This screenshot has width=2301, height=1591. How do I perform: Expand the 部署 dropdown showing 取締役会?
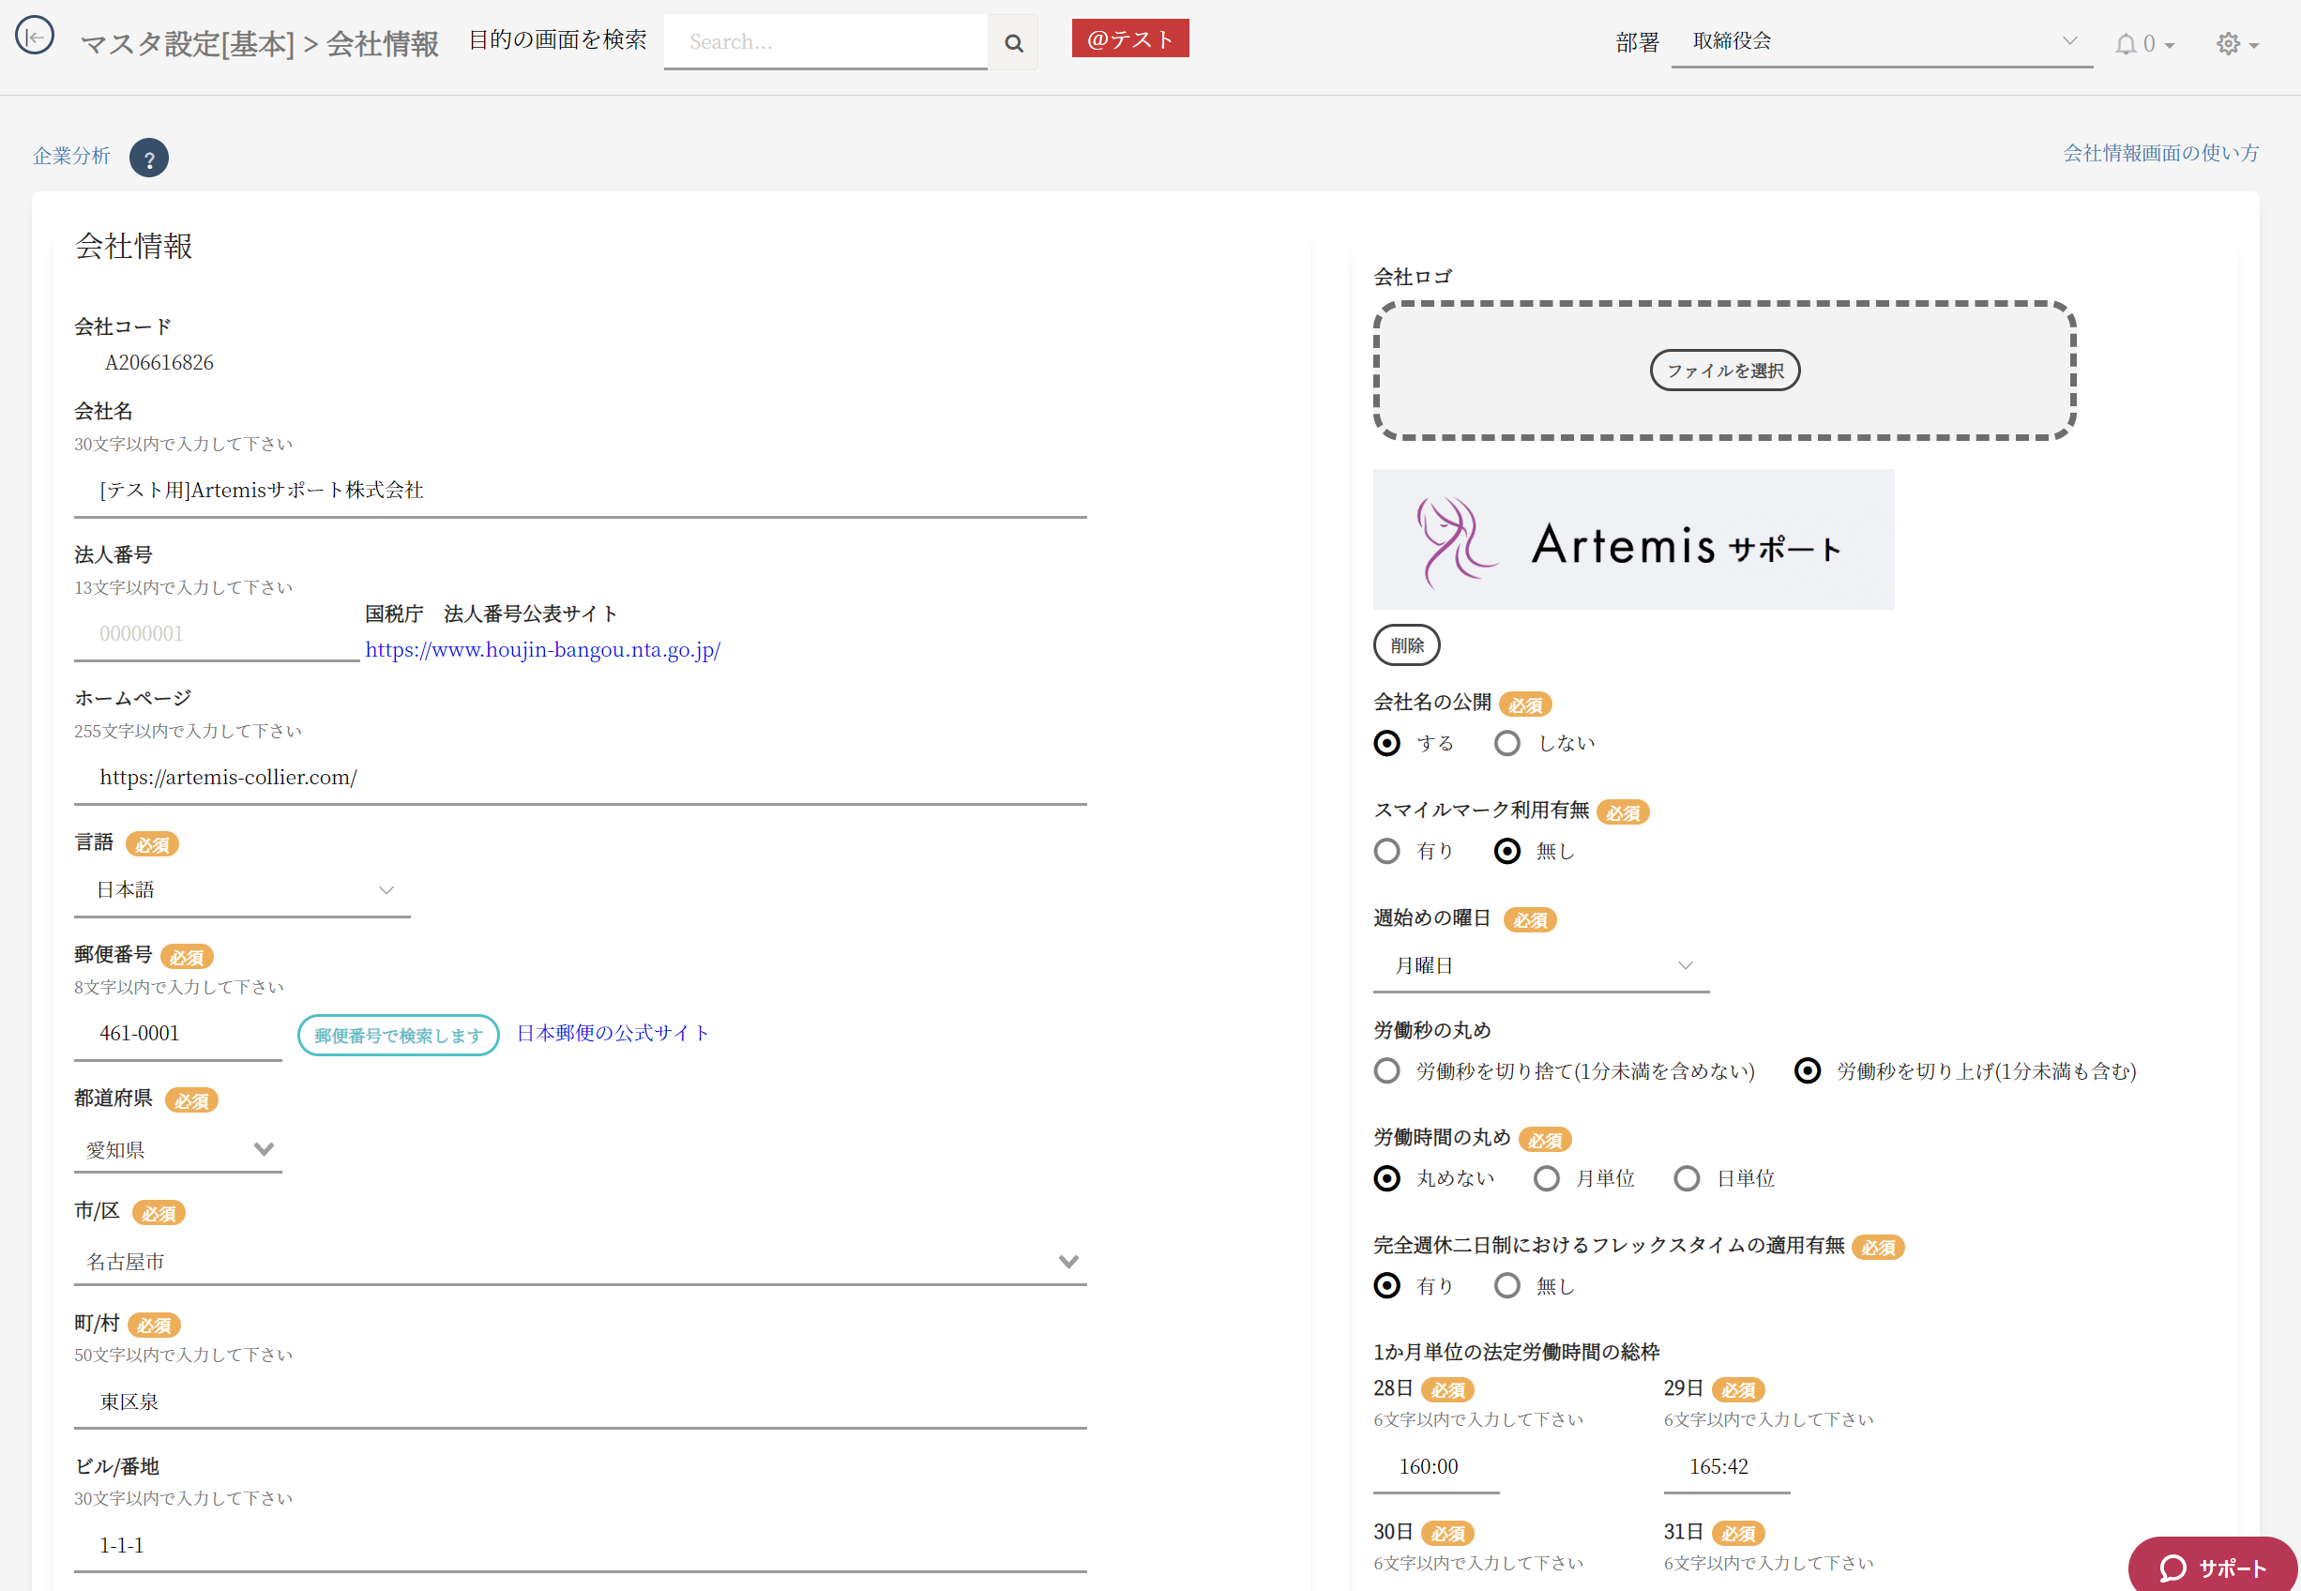(x=1881, y=42)
